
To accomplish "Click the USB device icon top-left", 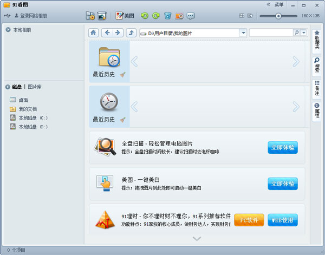I will tap(7, 16).
